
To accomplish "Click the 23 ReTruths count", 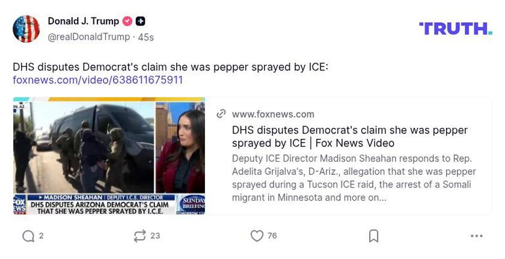I will click(155, 236).
